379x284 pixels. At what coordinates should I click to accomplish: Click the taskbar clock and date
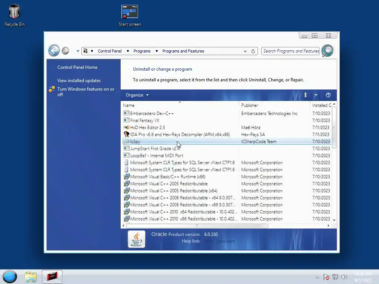pos(363,277)
